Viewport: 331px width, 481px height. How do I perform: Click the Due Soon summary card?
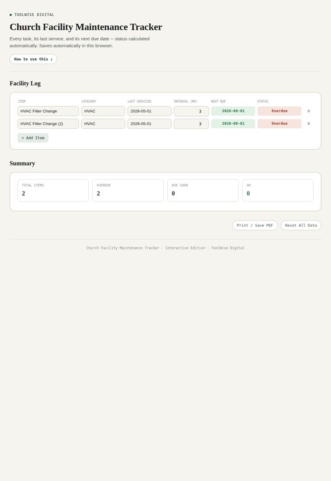coord(203,190)
